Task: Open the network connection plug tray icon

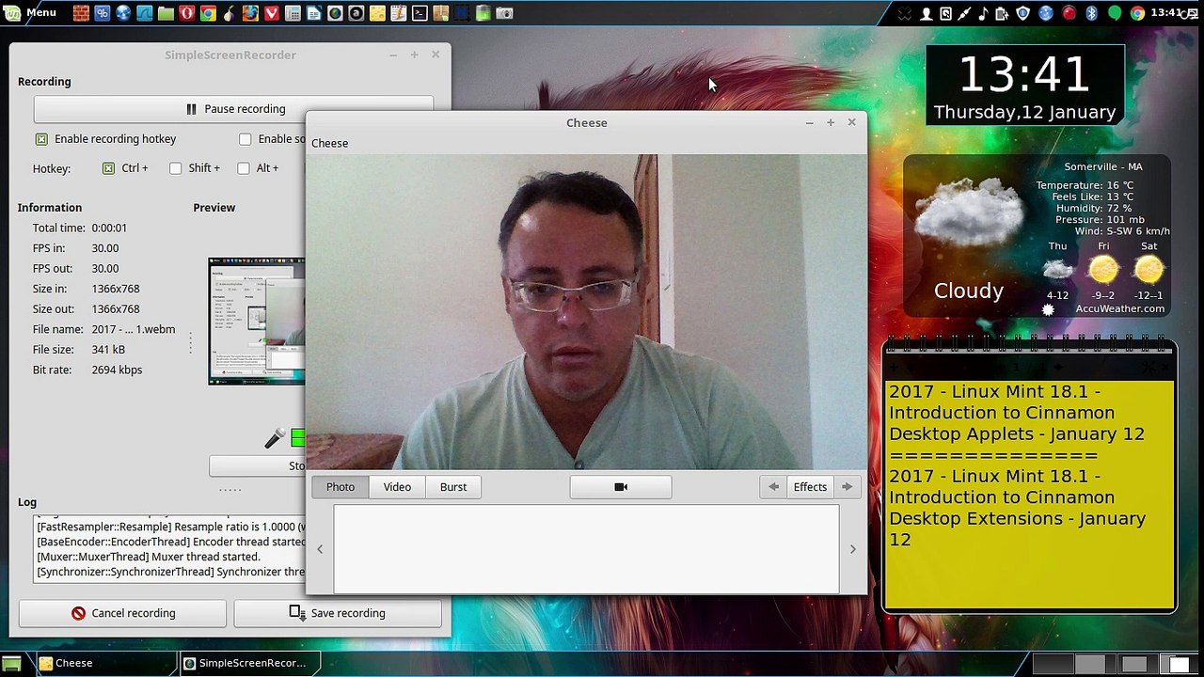Action: (964, 13)
